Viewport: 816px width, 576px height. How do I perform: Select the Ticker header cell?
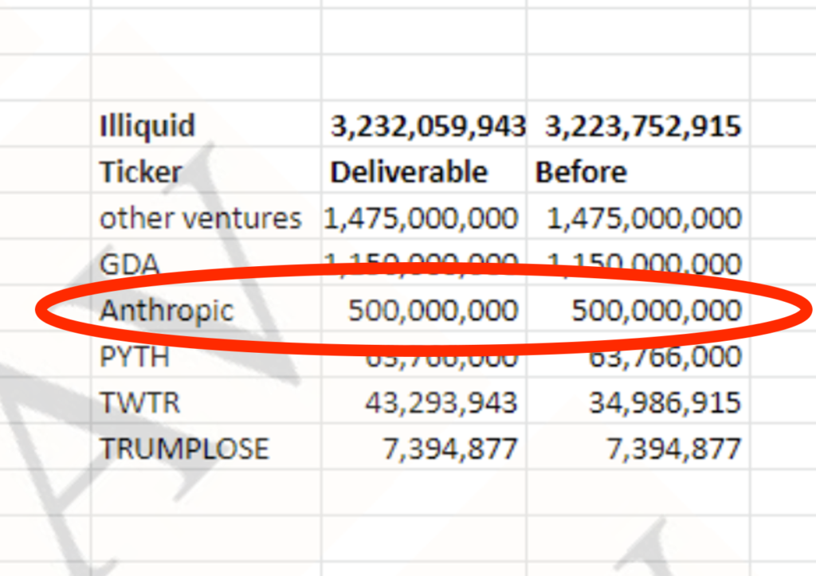206,170
